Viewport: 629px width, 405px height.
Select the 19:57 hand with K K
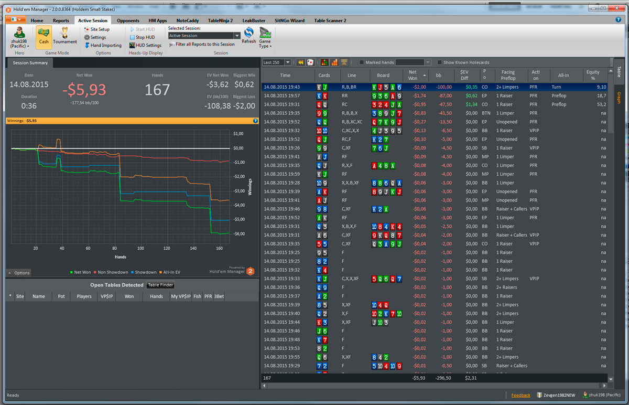pos(435,95)
